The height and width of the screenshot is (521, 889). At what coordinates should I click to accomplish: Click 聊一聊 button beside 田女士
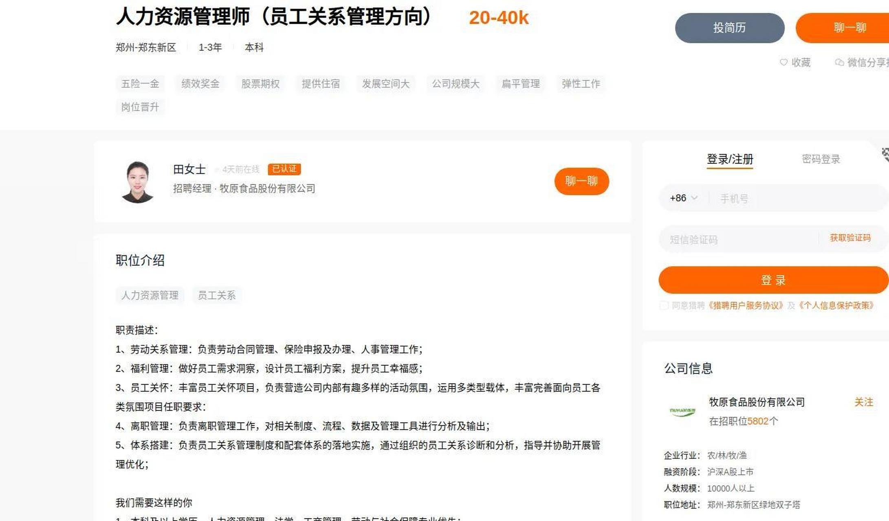[581, 181]
